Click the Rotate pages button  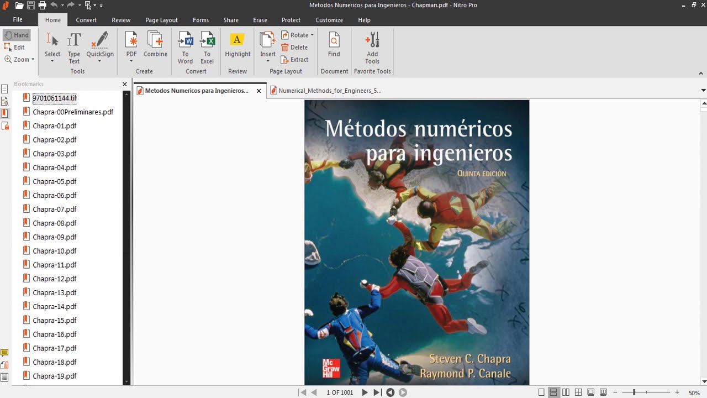pyautogui.click(x=295, y=35)
